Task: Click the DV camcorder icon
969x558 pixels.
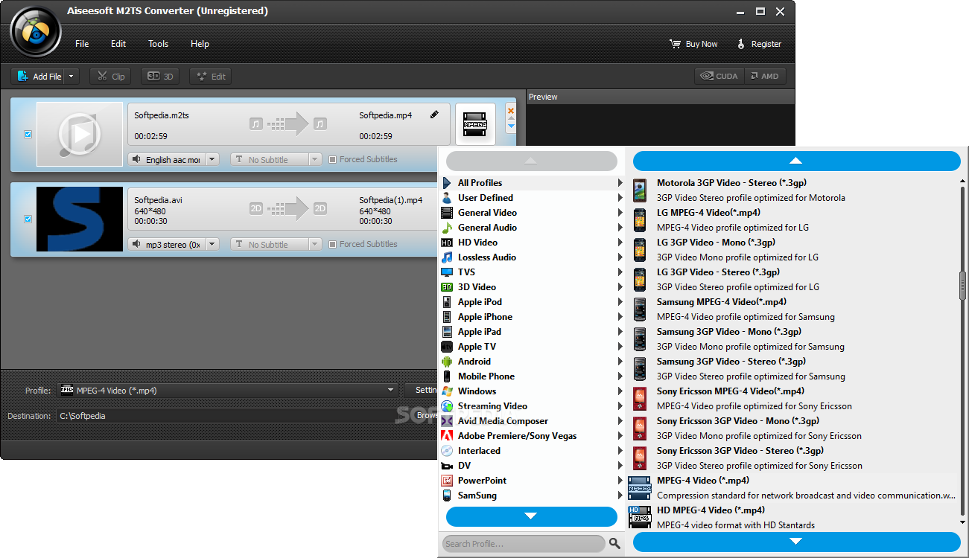Action: (447, 466)
